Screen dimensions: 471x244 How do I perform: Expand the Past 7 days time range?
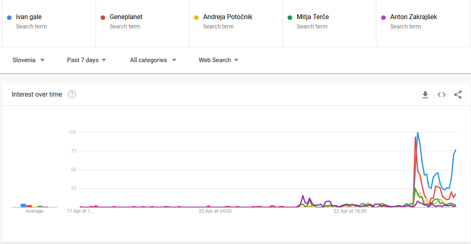(86, 60)
